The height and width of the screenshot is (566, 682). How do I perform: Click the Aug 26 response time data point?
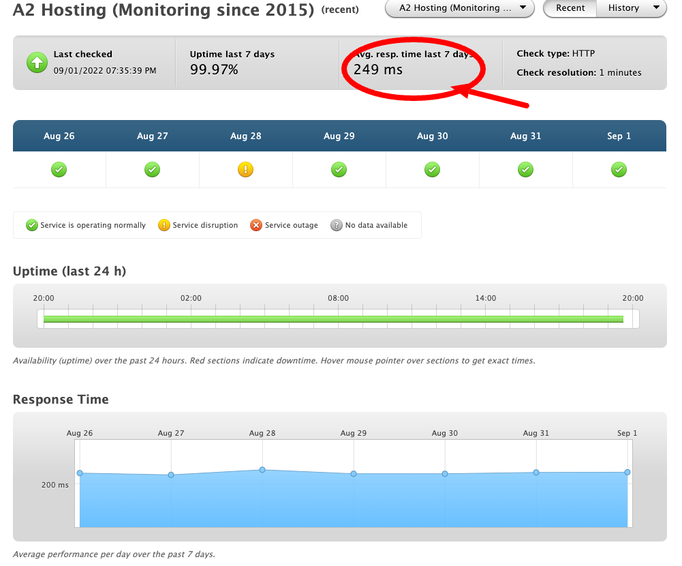coord(80,473)
